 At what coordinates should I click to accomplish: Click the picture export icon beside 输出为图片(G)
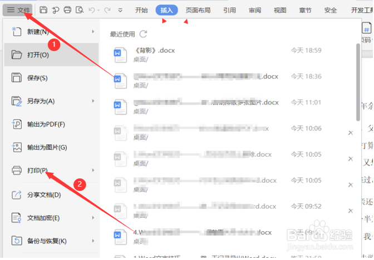point(17,147)
